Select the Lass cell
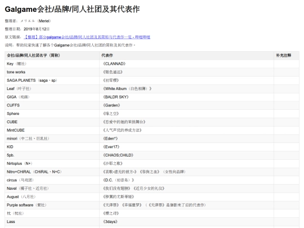 (x=52, y=222)
